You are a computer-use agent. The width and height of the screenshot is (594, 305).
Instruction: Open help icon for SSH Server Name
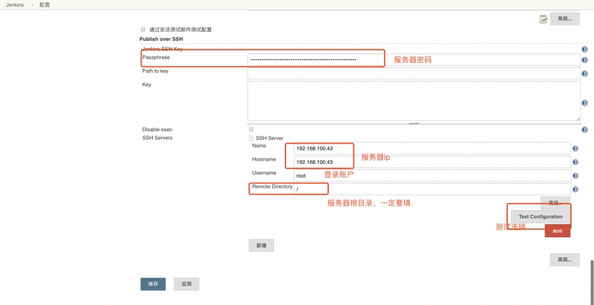point(576,148)
